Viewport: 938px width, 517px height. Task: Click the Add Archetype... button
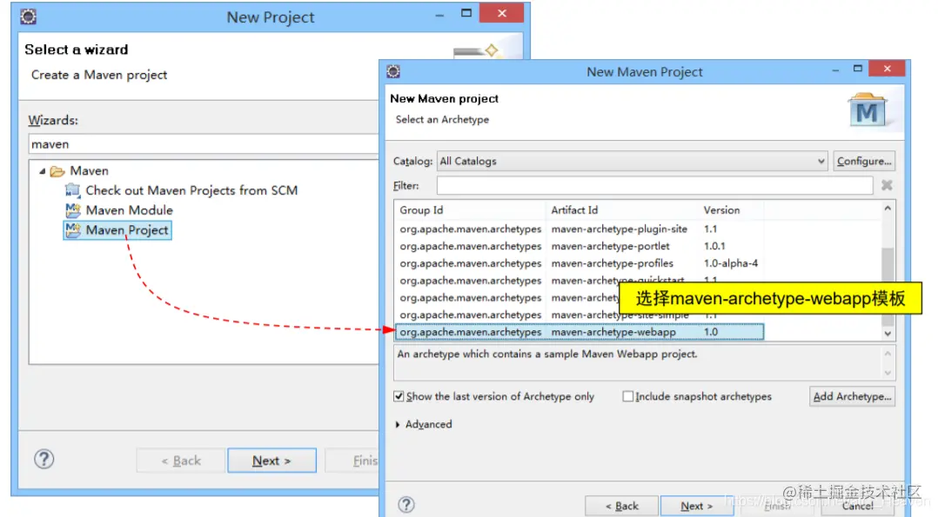coord(852,396)
